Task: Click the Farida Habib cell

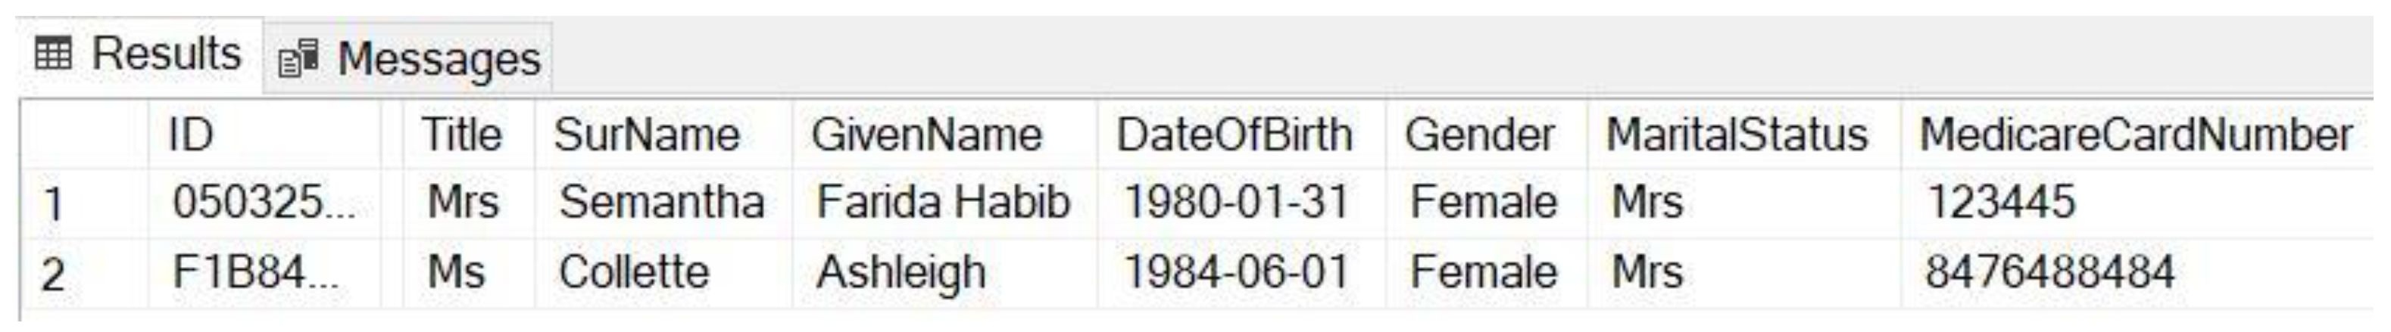Action: 943,203
